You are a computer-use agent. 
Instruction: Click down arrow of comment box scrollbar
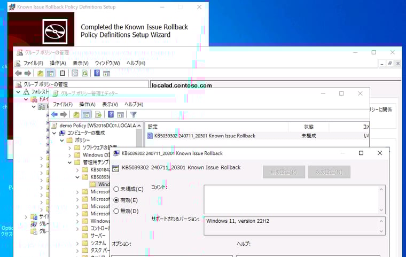pos(381,210)
